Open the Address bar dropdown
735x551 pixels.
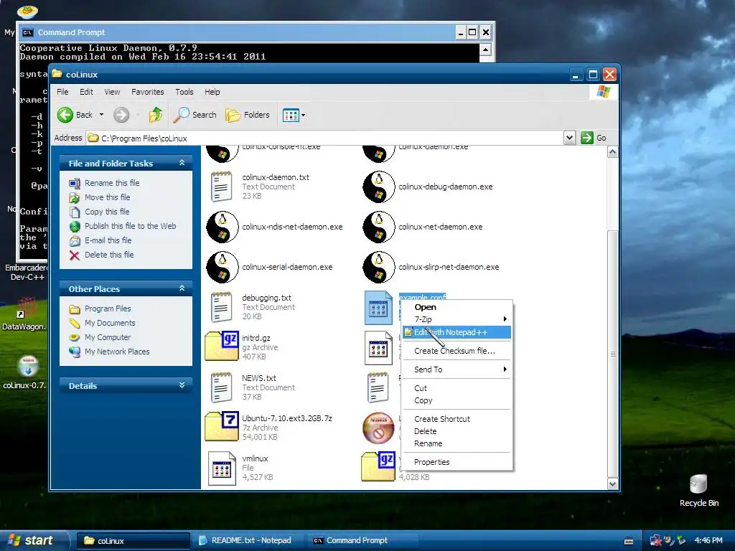569,138
